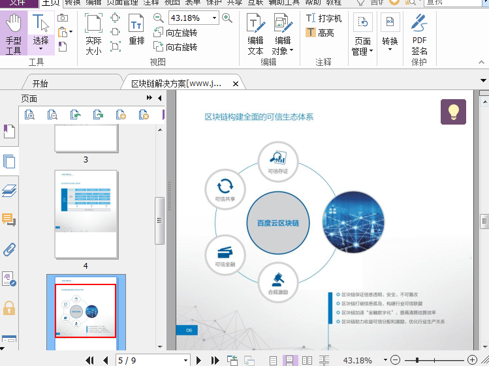Select the 区块链解决方案 document tab

[176, 84]
